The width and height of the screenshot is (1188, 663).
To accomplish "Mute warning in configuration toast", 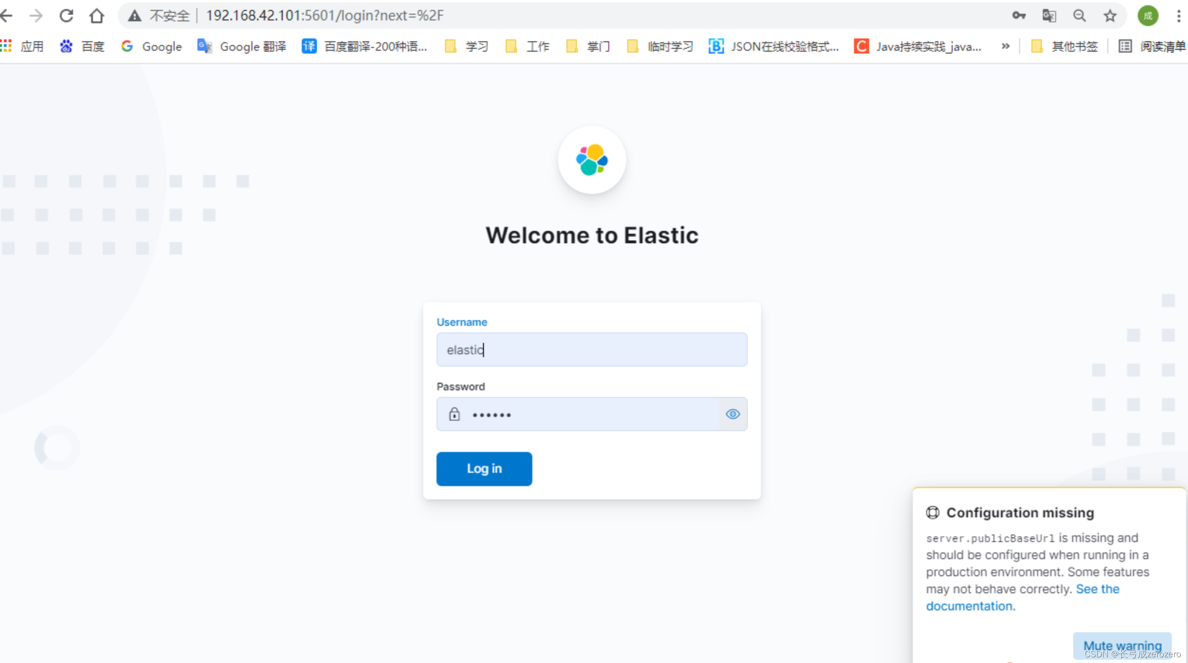I will [x=1122, y=645].
